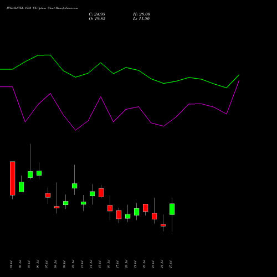
Task: Click the '09 Jul' date axis label
Action: [x=64, y=264]
